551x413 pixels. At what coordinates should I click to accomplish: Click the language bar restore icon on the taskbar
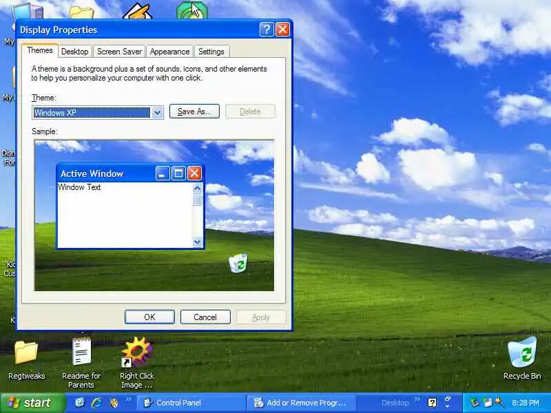coord(448,400)
